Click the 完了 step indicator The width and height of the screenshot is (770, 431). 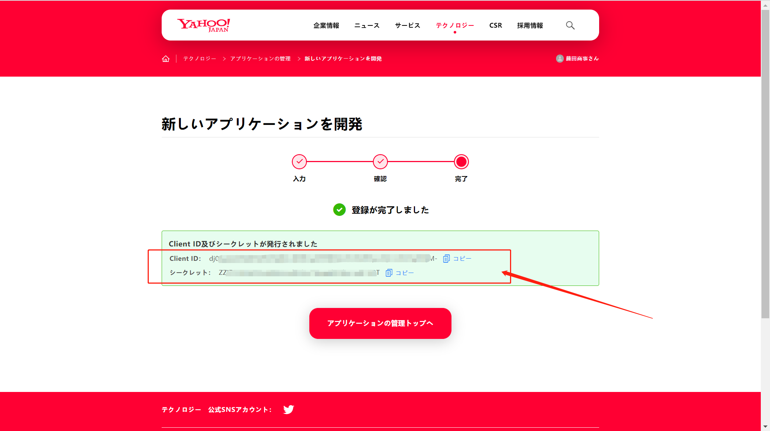[x=461, y=161]
